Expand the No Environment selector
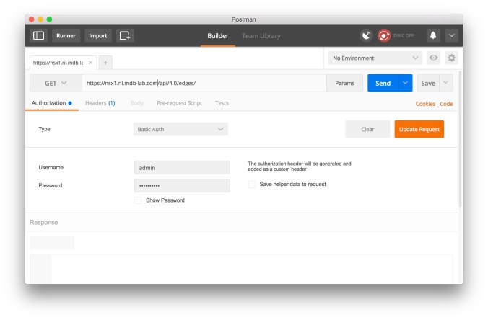Viewport: 488px width, 320px height. [375, 58]
